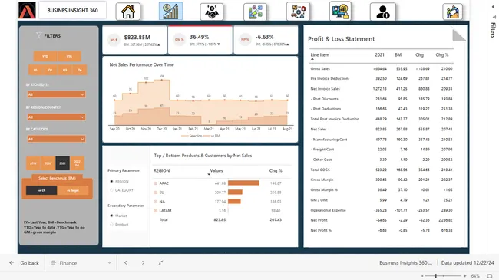Click the GM % KPI badge
This screenshot has width=499, height=280.
pos(179,40)
